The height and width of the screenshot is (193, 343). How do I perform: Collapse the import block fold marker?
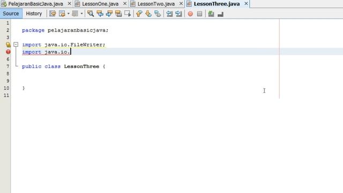(x=16, y=44)
